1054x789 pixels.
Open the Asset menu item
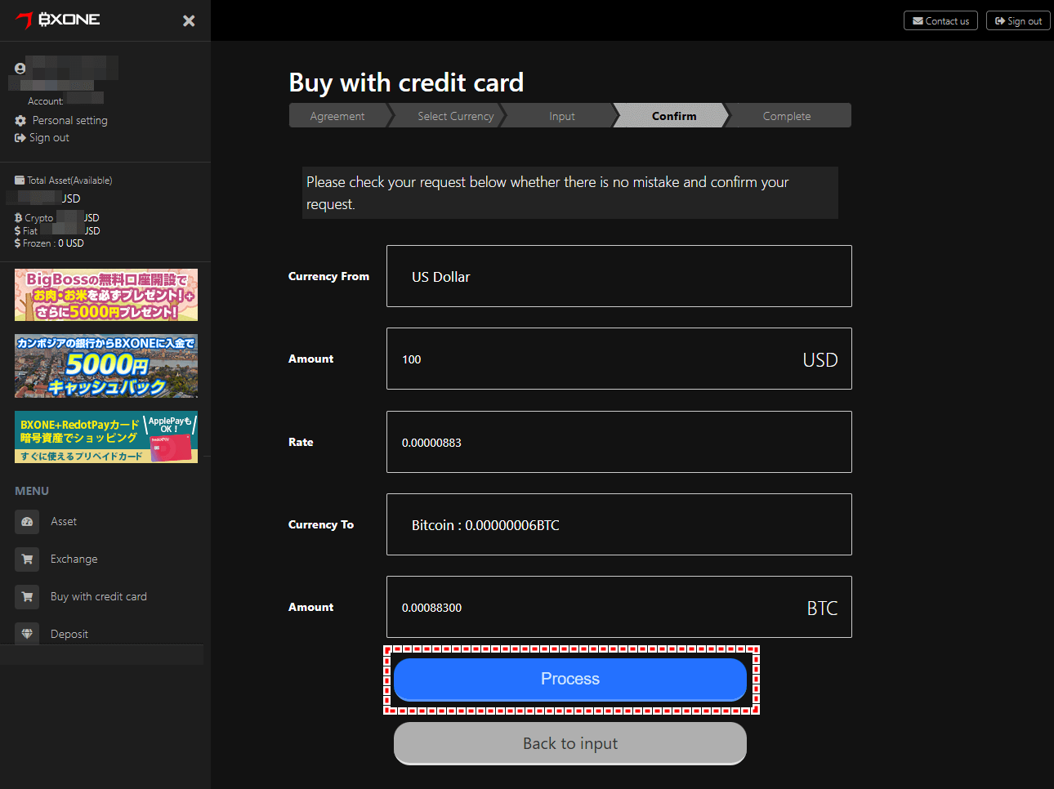[64, 522]
